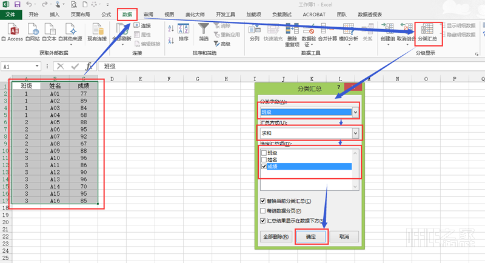485x263 pixels.
Task: Open 开发工具 developer tab
Action: [x=226, y=14]
